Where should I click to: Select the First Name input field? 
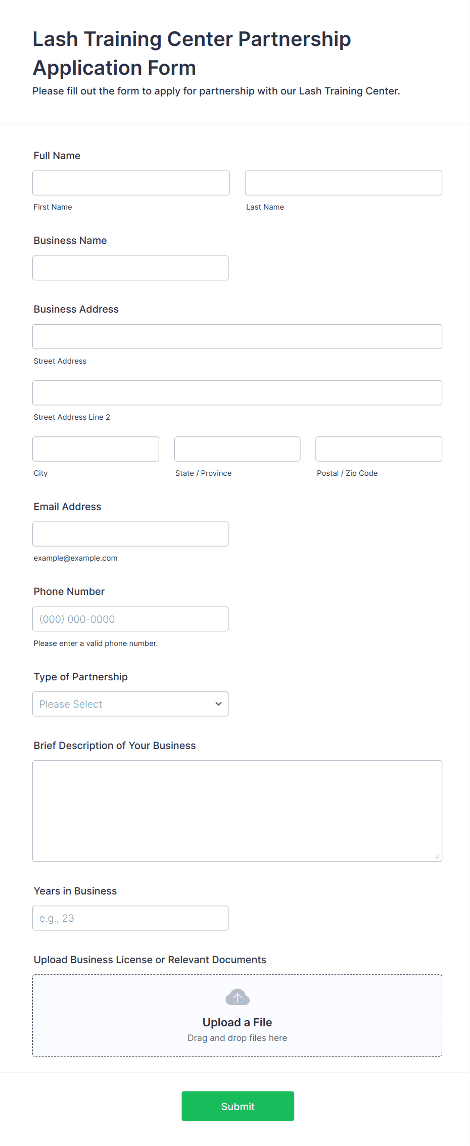point(131,183)
